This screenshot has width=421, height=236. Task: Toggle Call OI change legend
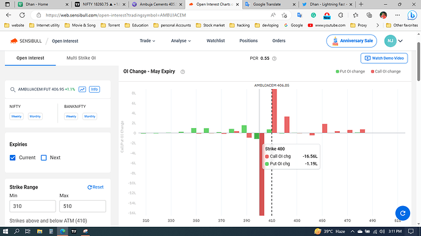pyautogui.click(x=386, y=71)
